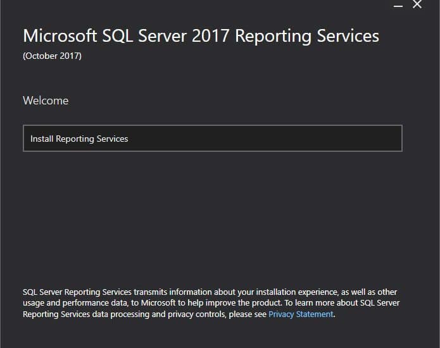440x348 pixels.
Task: Click Install Reporting Services
Action: [x=213, y=138]
